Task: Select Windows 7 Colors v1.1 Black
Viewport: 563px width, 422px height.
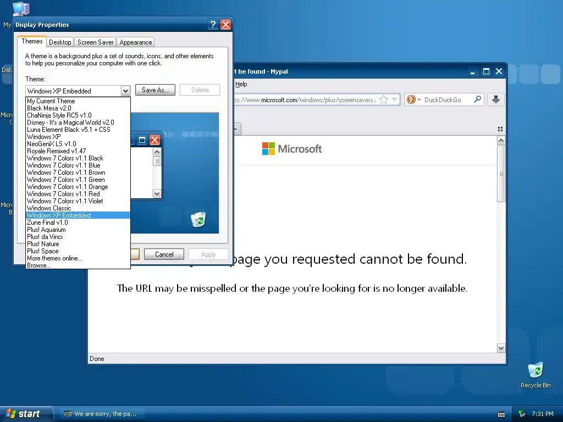Action: (78, 158)
